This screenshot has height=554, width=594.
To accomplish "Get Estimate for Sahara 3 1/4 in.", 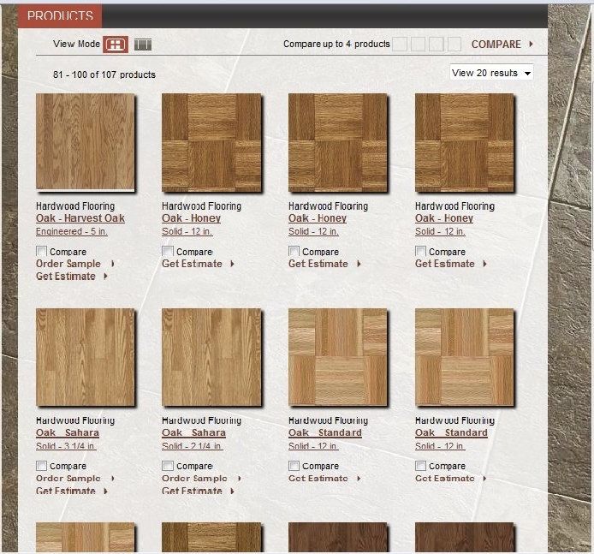I will [66, 491].
